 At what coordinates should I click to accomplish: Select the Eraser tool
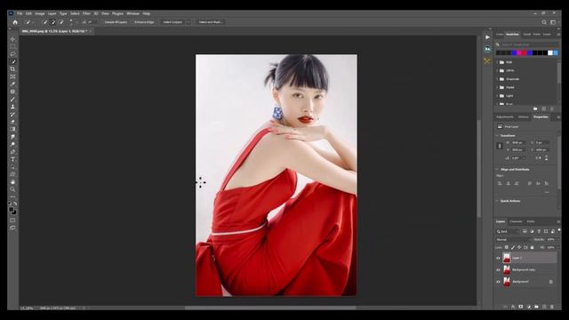12,122
